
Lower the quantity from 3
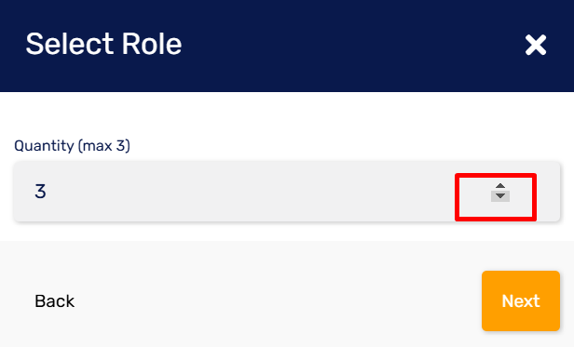tap(500, 196)
